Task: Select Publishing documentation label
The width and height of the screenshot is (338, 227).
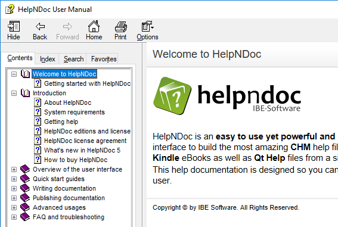Action: (x=69, y=198)
